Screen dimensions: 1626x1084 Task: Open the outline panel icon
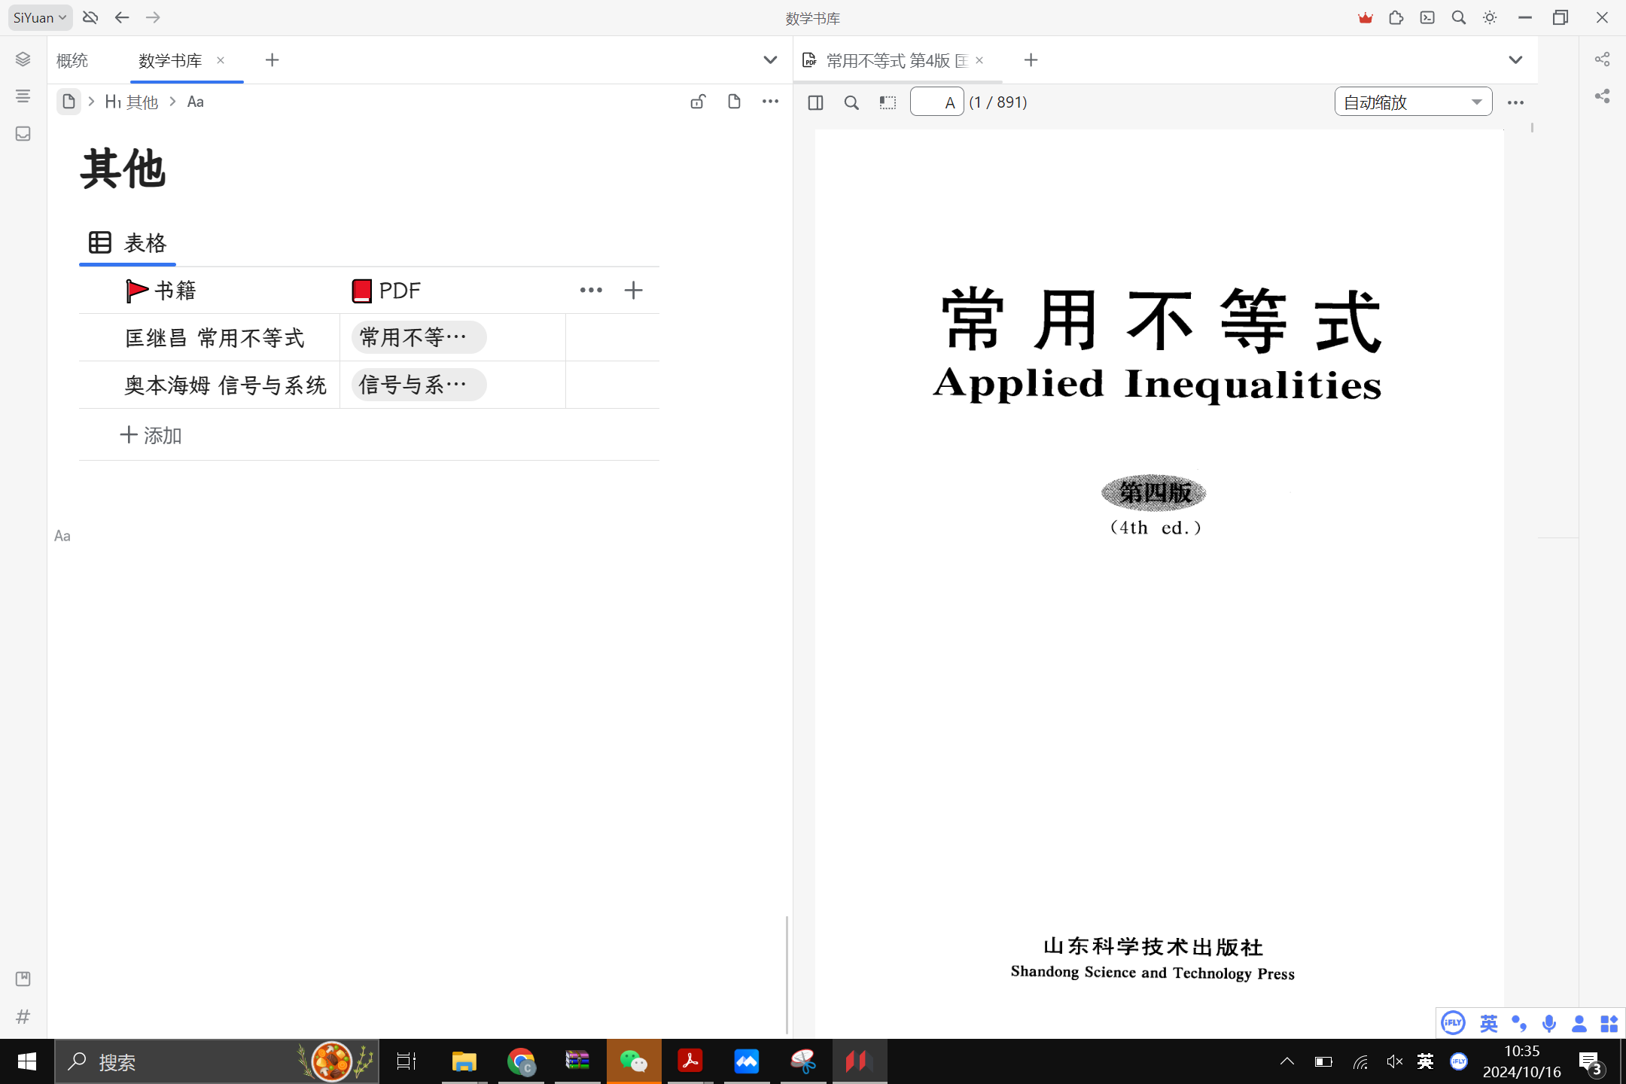click(x=23, y=96)
